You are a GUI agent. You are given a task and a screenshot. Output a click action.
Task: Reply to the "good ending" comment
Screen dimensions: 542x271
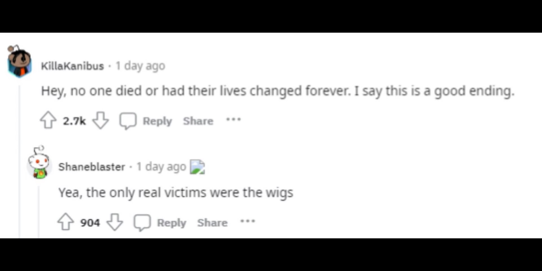tap(157, 121)
